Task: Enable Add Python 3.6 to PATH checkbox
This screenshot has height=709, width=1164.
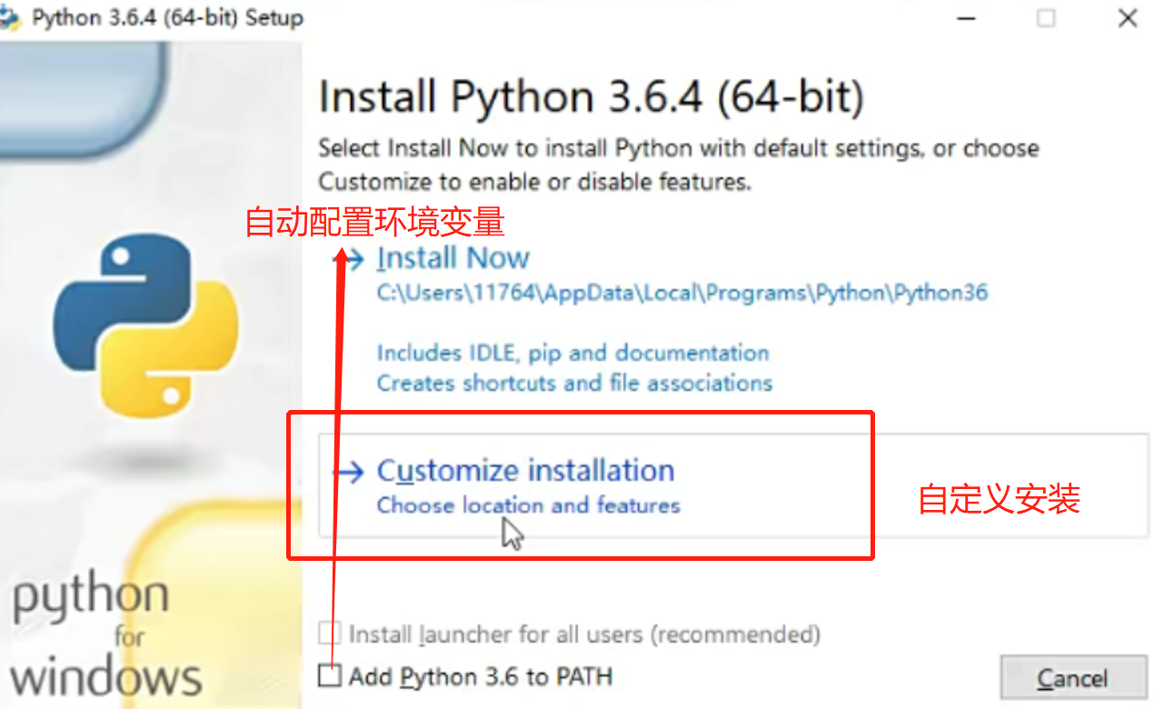Action: (x=331, y=675)
